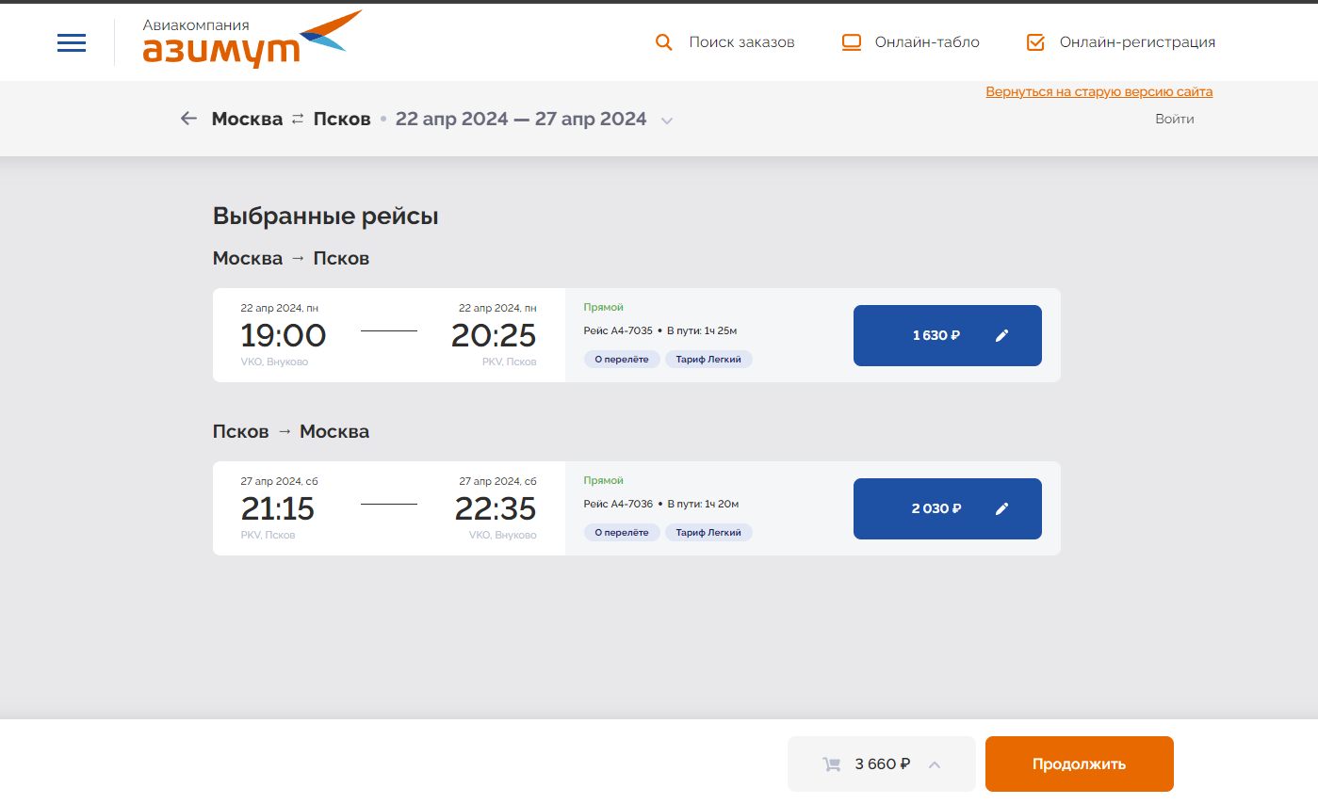
Task: Expand the 3 660 ₽ cart total
Action: point(935,764)
